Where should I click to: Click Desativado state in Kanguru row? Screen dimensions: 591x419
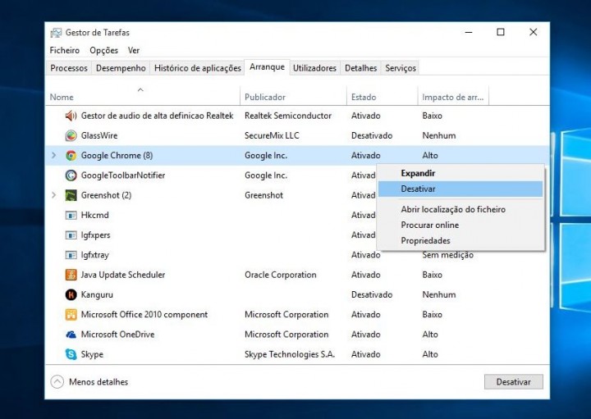point(372,294)
